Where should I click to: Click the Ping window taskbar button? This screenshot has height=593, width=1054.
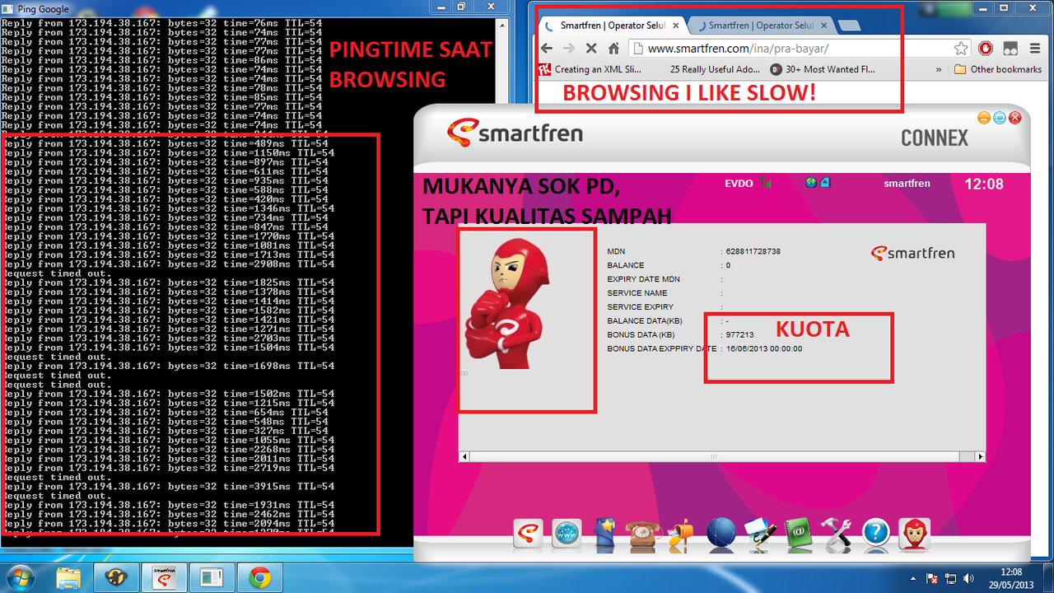[x=212, y=577]
